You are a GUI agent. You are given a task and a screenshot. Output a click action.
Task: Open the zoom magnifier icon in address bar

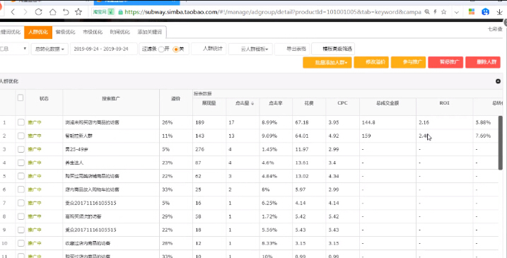[427, 12]
